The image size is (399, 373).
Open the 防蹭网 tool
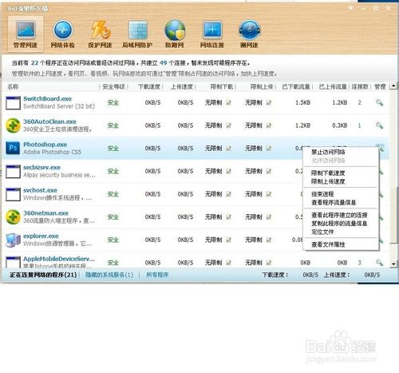point(175,34)
